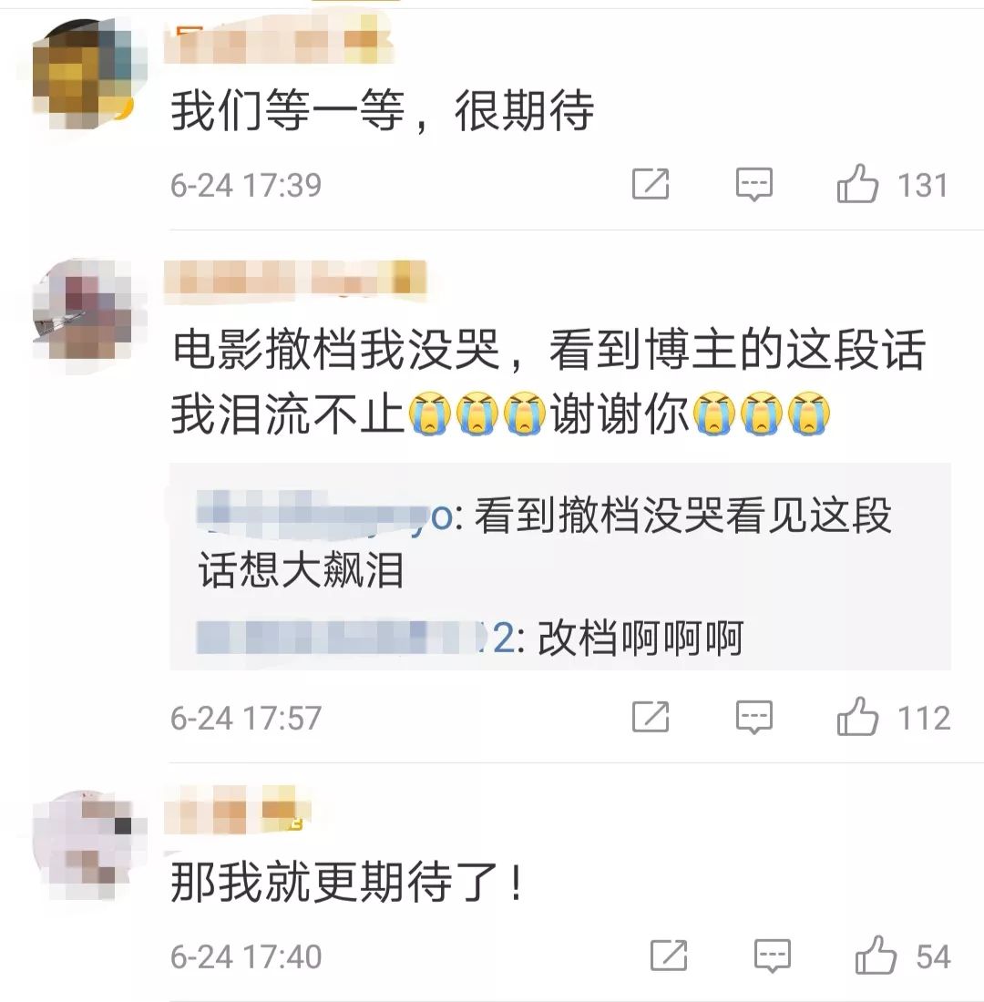Open second commenter's pixelated avatar
The width and height of the screenshot is (984, 1002).
click(82, 312)
